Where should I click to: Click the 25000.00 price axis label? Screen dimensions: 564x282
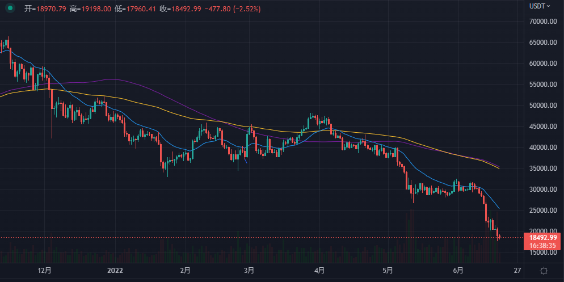(543, 211)
